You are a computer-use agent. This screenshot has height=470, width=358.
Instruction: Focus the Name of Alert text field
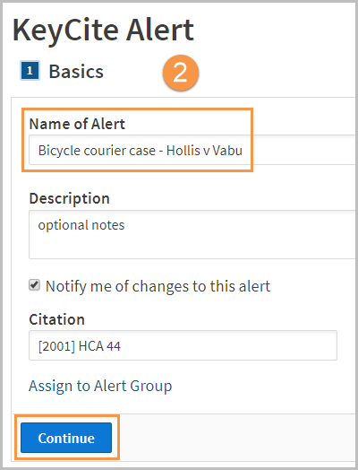click(193, 150)
